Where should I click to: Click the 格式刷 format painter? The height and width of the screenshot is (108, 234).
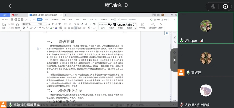(x=18, y=26)
